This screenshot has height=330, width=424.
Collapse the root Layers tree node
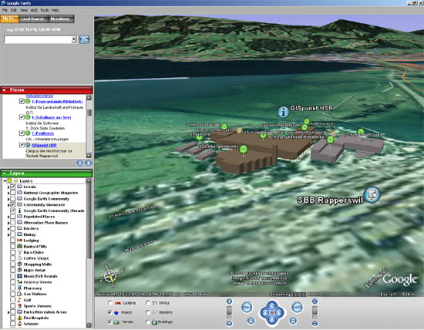point(5,180)
